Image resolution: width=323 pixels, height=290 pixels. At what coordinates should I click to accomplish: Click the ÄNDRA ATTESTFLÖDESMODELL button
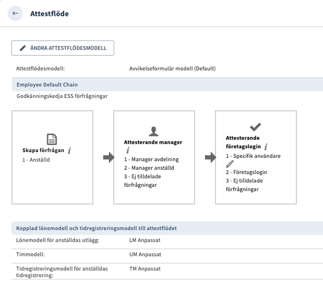pyautogui.click(x=63, y=48)
